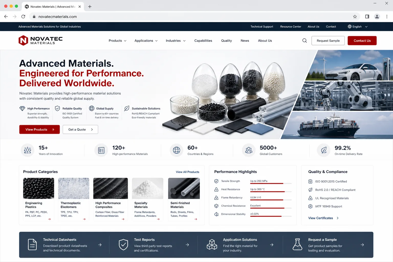Open the Engineering Plastics category thumbnail
393x262 pixels.
[x=39, y=188]
